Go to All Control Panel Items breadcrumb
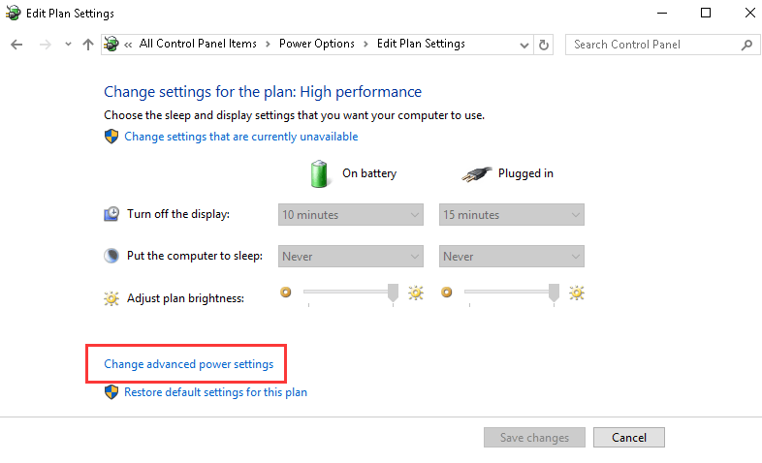Screen dimensions: 762x463 point(199,44)
